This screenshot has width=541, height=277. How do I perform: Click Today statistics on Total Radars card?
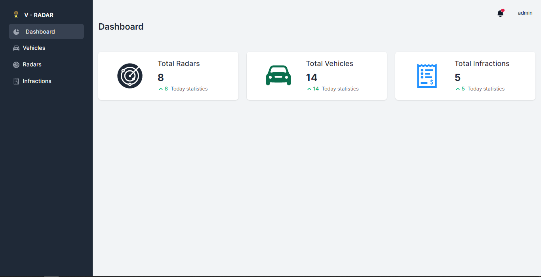(x=189, y=89)
